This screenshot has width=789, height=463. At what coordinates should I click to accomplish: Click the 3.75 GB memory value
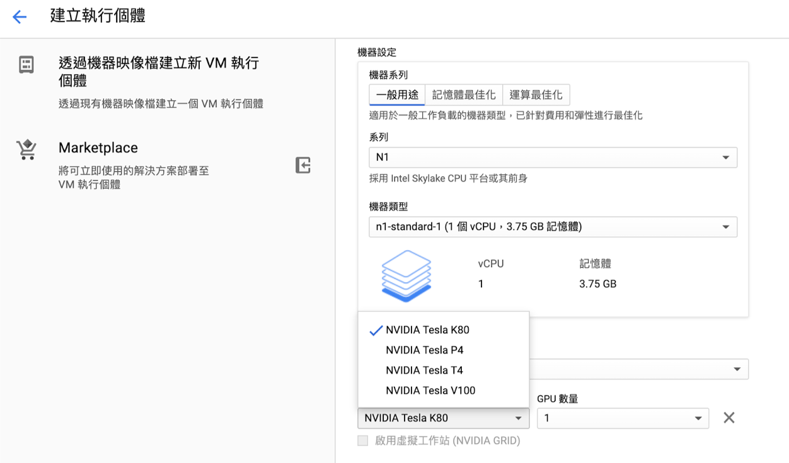coord(597,284)
